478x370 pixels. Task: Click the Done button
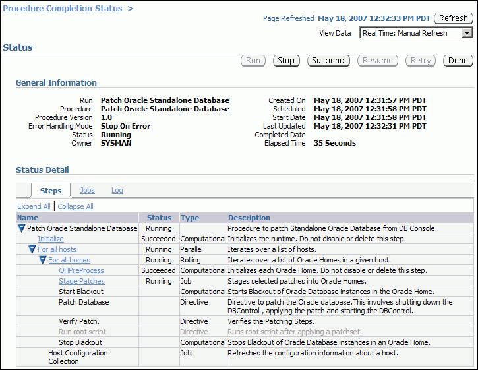point(457,61)
